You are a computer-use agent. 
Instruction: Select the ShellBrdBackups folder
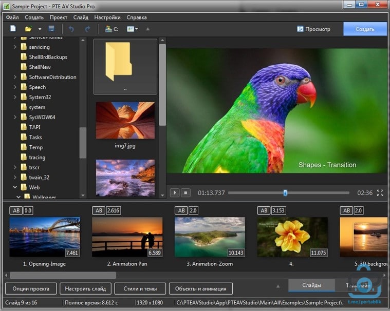[44, 57]
